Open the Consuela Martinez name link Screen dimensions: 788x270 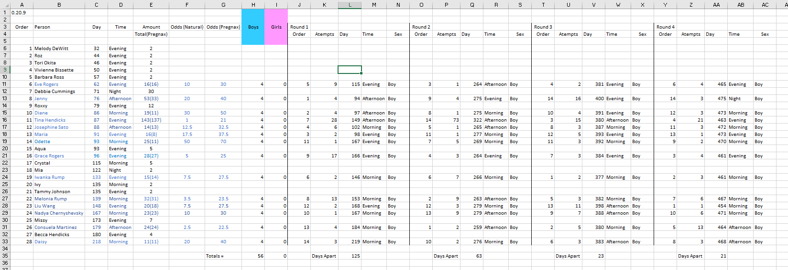point(55,228)
